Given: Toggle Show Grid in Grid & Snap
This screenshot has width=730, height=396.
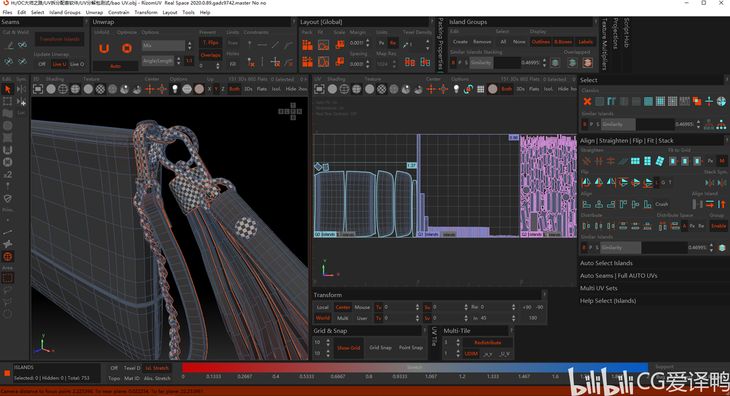Looking at the screenshot, I should 348,348.
